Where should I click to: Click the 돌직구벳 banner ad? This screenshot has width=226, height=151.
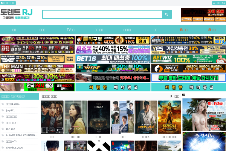pyautogui.click(x=113, y=40)
